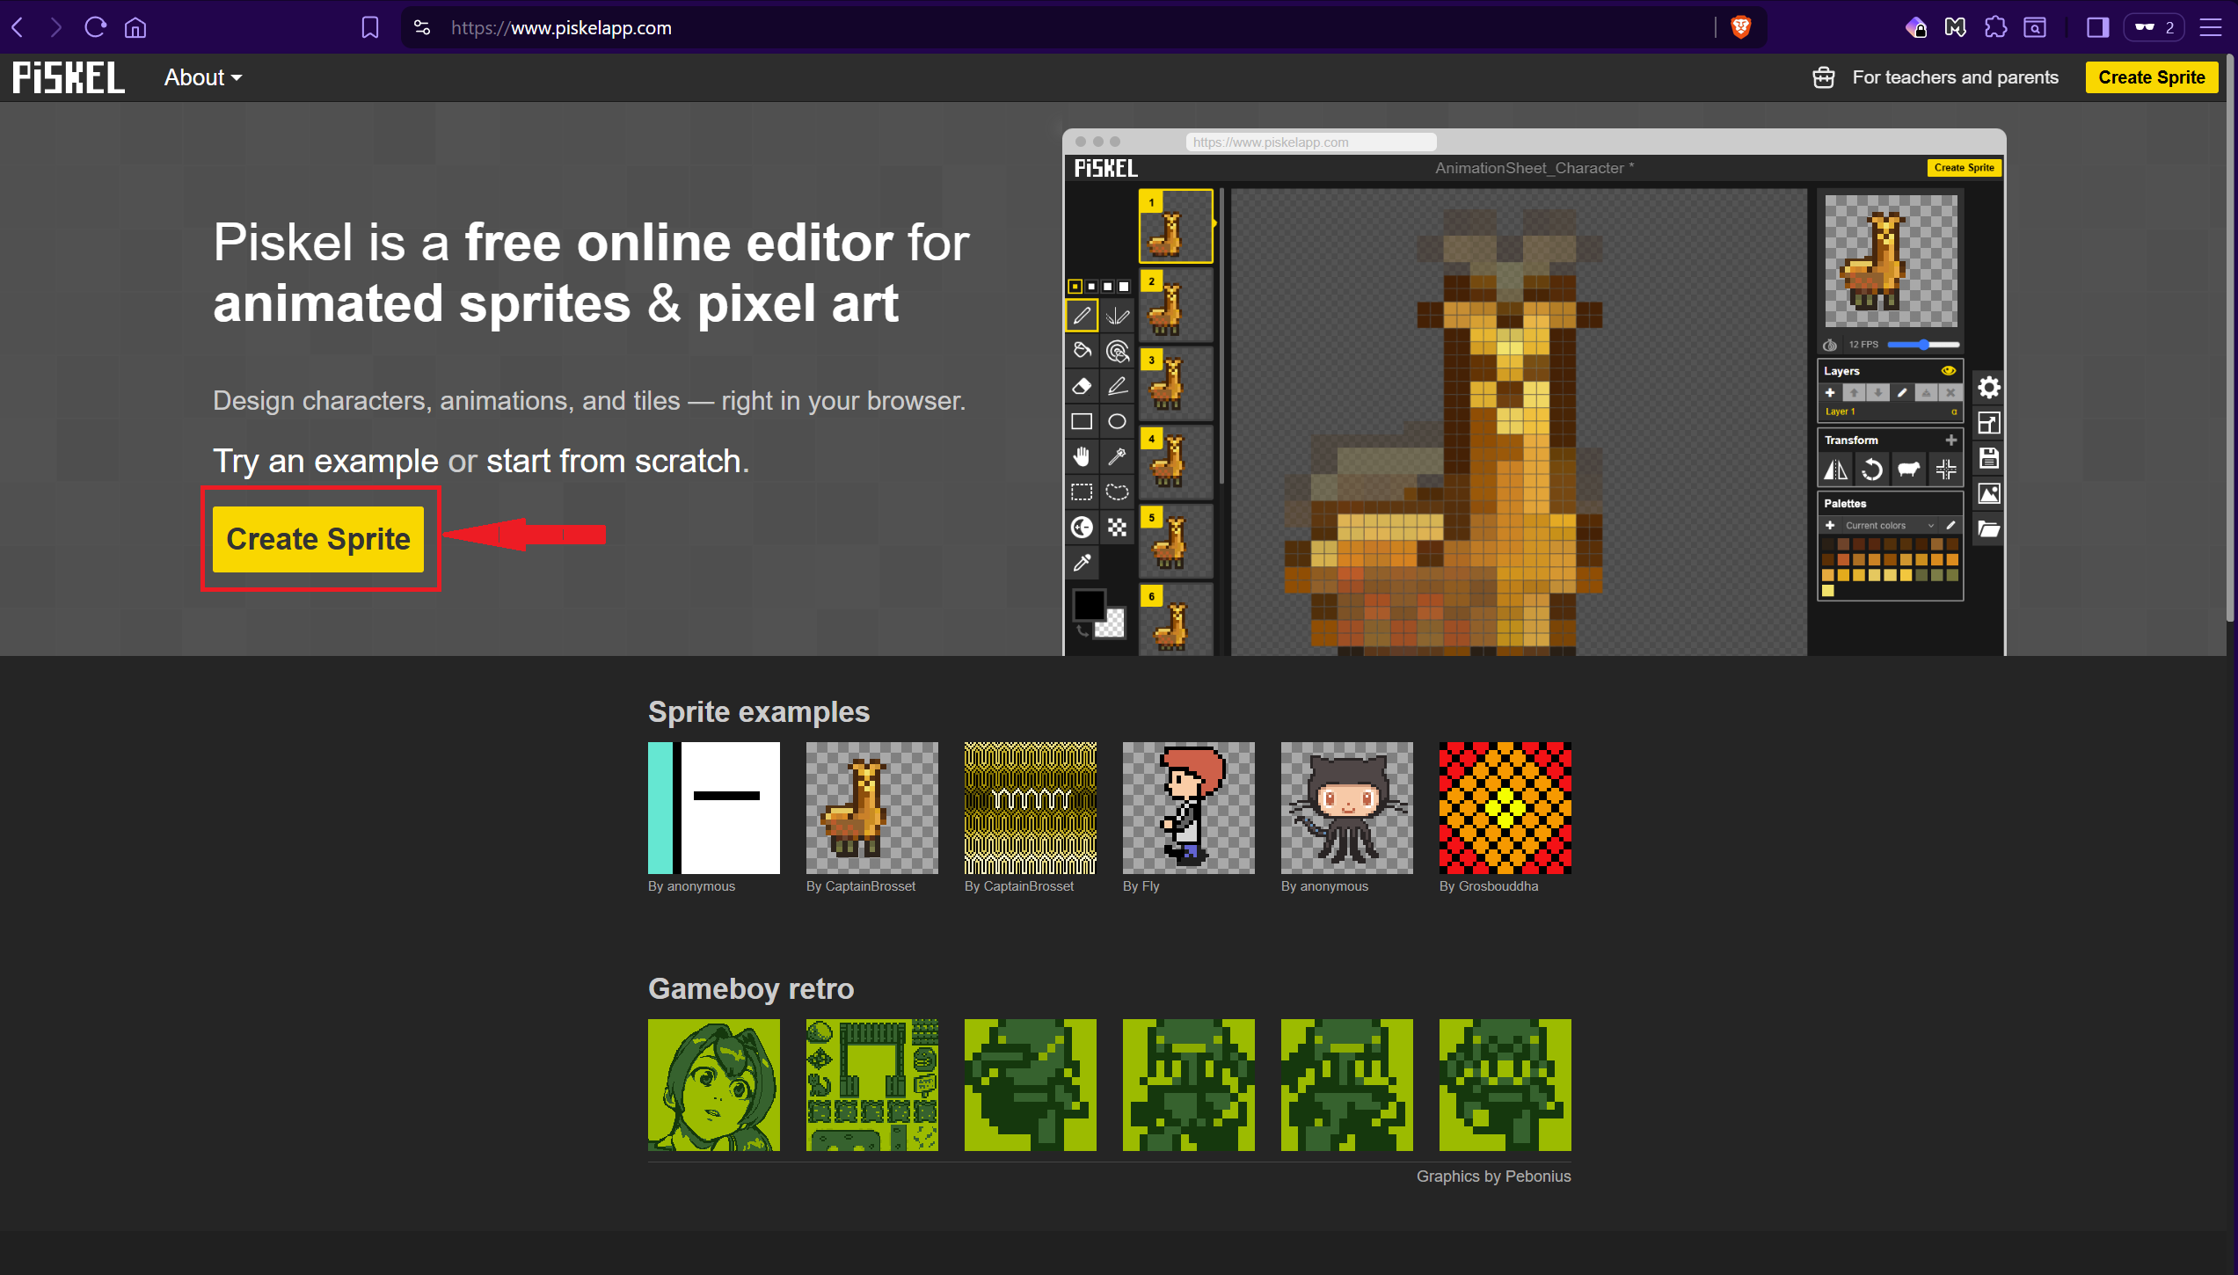Expand Transform options with the plus icon
2238x1275 pixels.
click(x=1951, y=440)
